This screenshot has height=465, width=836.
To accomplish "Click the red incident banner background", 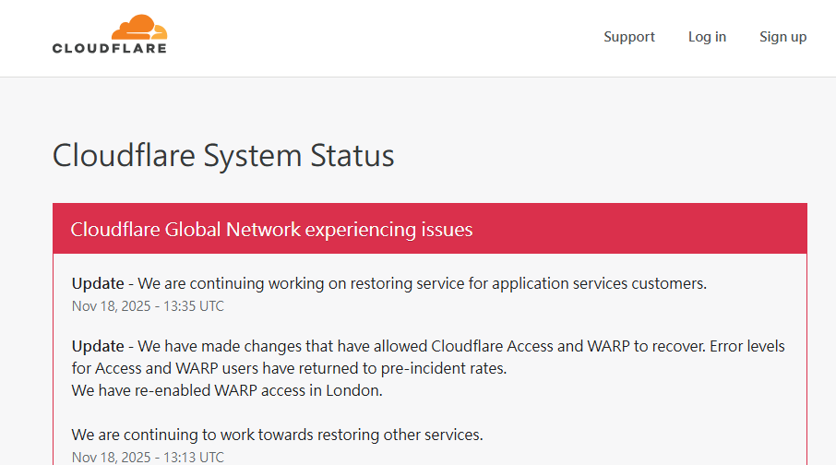I will tap(646, 229).
